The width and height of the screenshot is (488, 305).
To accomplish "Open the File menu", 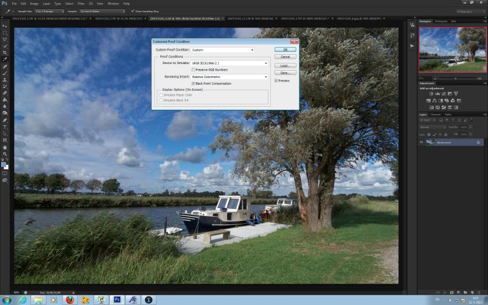I will [14, 4].
